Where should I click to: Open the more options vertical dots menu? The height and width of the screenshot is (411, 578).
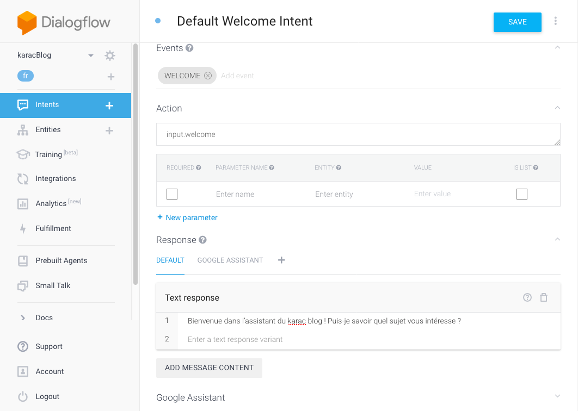tap(556, 21)
